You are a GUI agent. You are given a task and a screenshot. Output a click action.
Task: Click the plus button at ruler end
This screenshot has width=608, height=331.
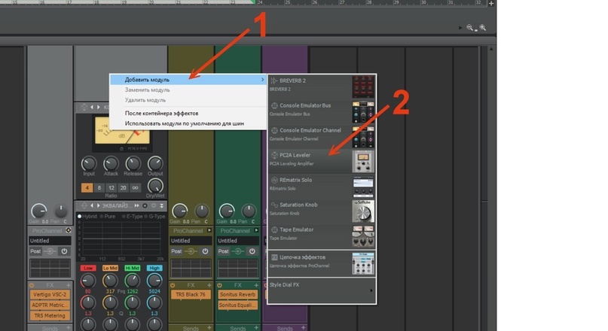click(x=491, y=3)
